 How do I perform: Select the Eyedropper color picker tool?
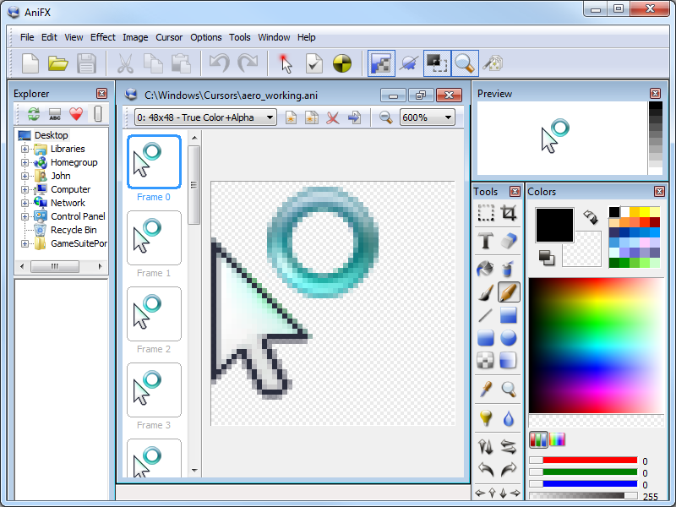tap(486, 389)
